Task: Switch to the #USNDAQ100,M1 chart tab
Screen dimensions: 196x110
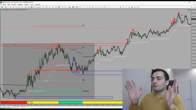Action: click(x=6, y=107)
